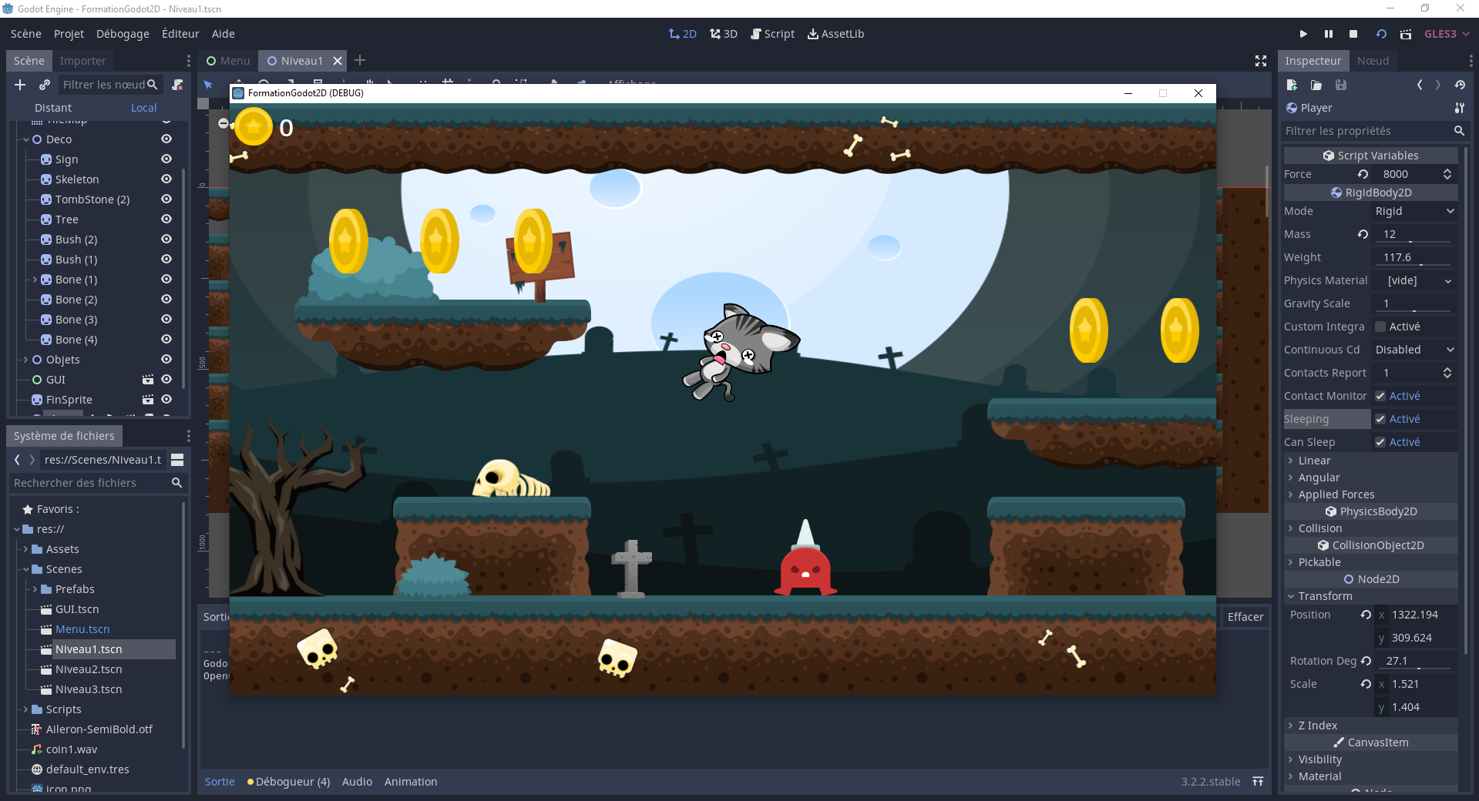Screen dimensions: 1479x801
Task: Open the AssetLib workspace
Action: (836, 34)
